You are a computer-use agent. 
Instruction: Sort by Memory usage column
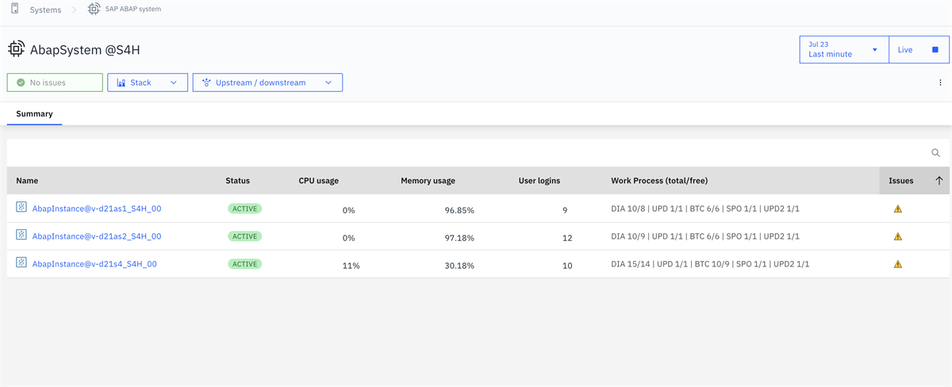tap(428, 181)
